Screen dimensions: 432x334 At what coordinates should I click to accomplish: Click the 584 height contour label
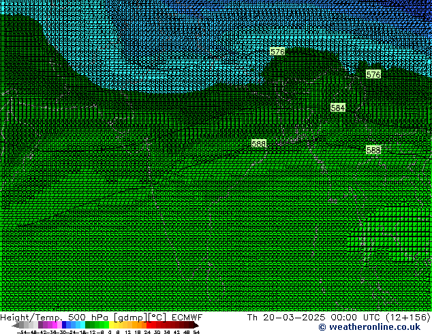pyautogui.click(x=338, y=108)
